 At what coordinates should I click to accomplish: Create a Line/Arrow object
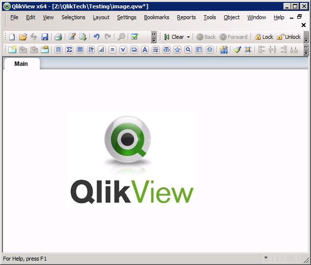tap(156, 50)
